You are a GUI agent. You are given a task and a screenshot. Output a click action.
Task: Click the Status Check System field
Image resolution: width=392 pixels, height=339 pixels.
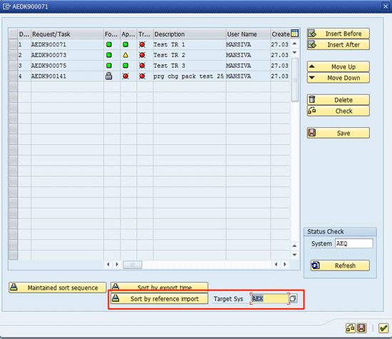click(354, 243)
